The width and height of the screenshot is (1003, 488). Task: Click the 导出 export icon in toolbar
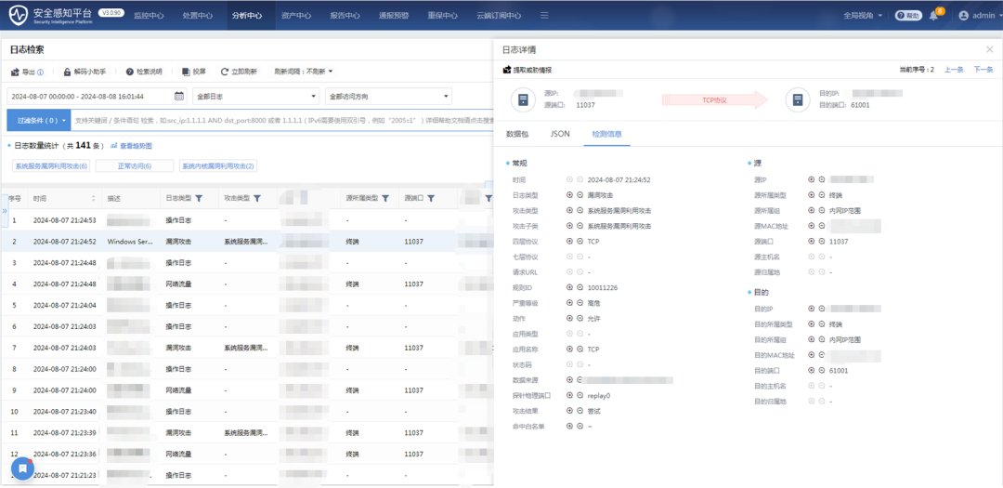click(16, 72)
